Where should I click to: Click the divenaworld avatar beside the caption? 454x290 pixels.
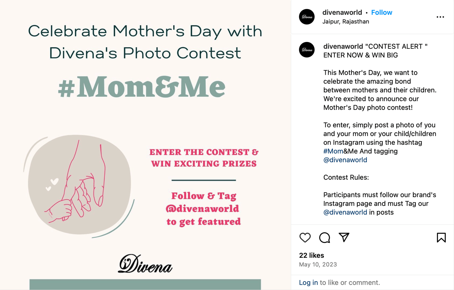tap(307, 50)
